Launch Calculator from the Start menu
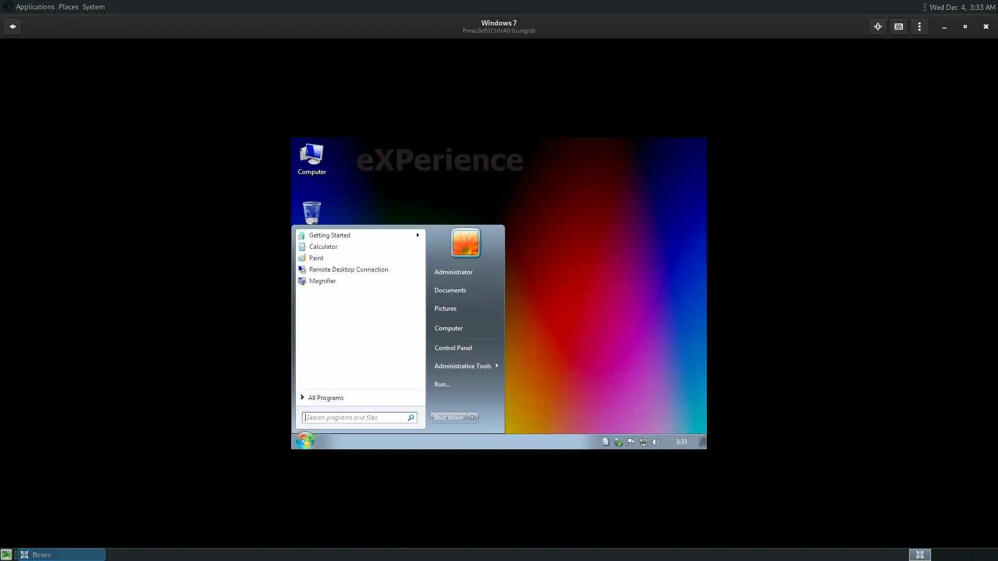 (x=323, y=247)
